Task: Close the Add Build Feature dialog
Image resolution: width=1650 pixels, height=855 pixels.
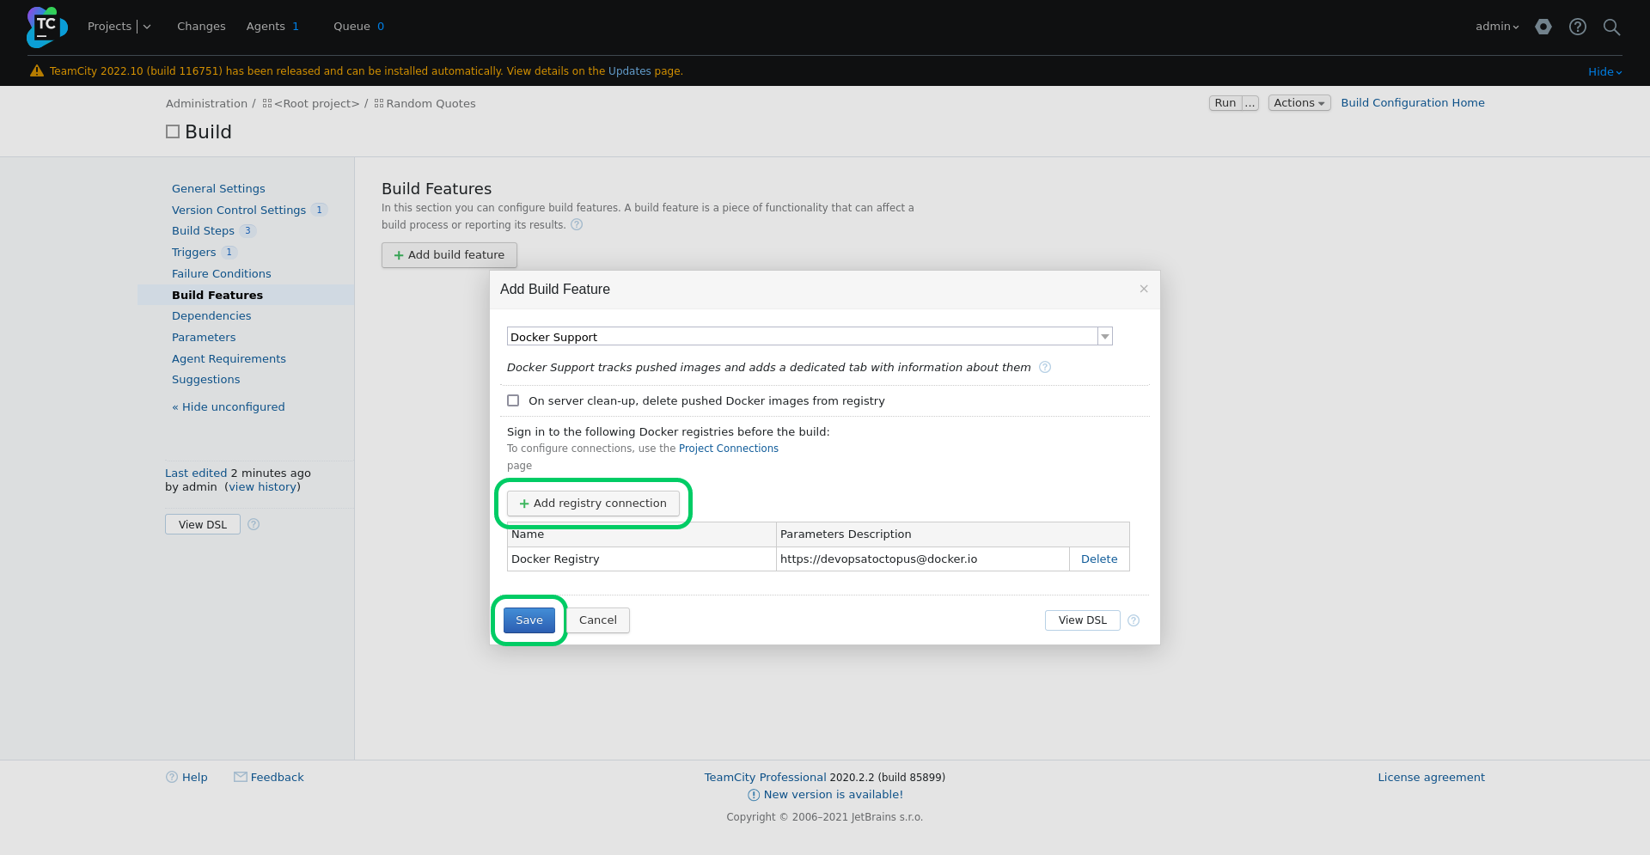Action: pos(1144,289)
